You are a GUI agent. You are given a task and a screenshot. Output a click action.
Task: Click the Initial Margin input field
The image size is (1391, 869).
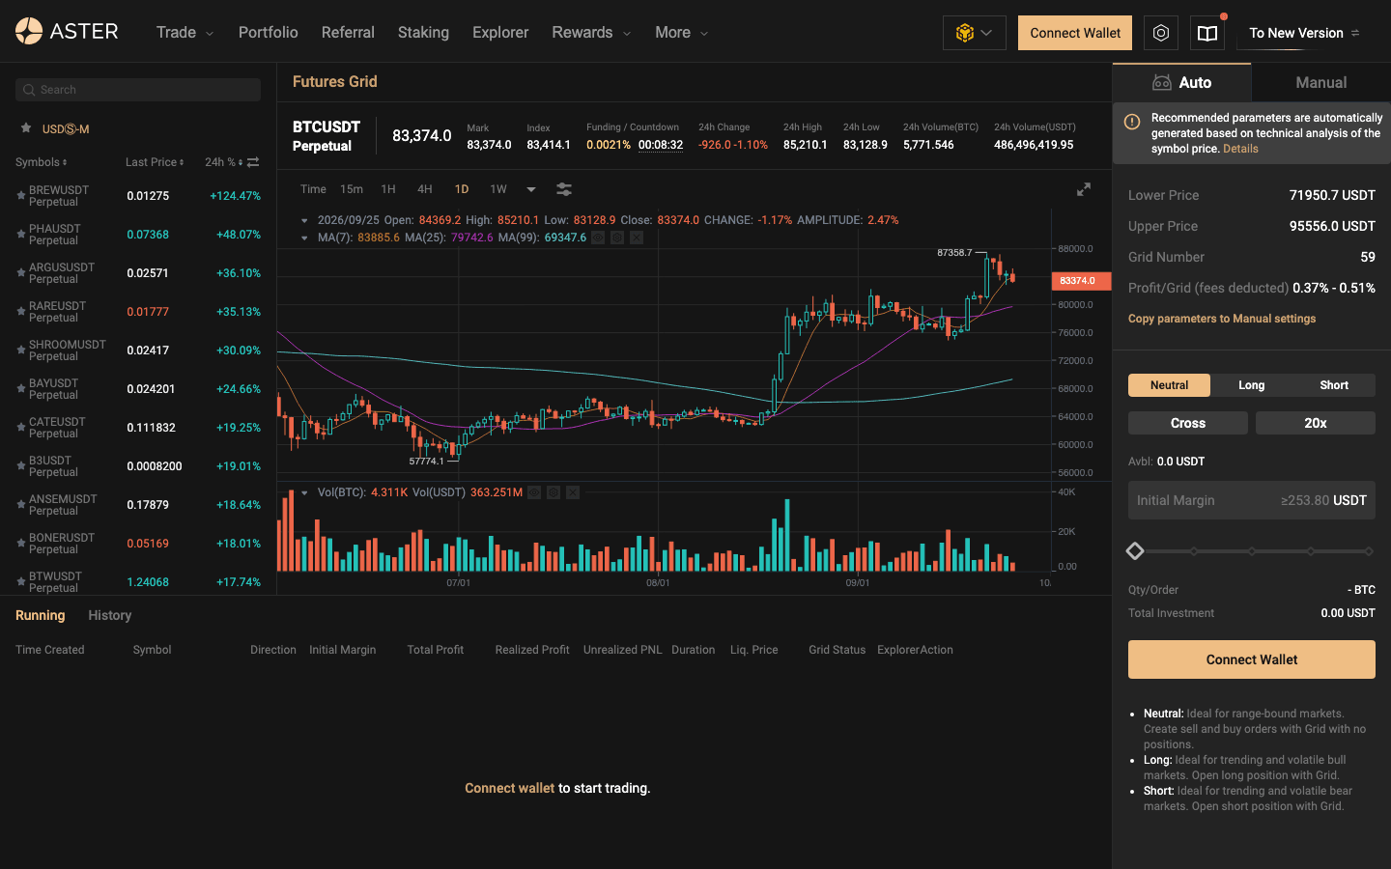(1252, 500)
